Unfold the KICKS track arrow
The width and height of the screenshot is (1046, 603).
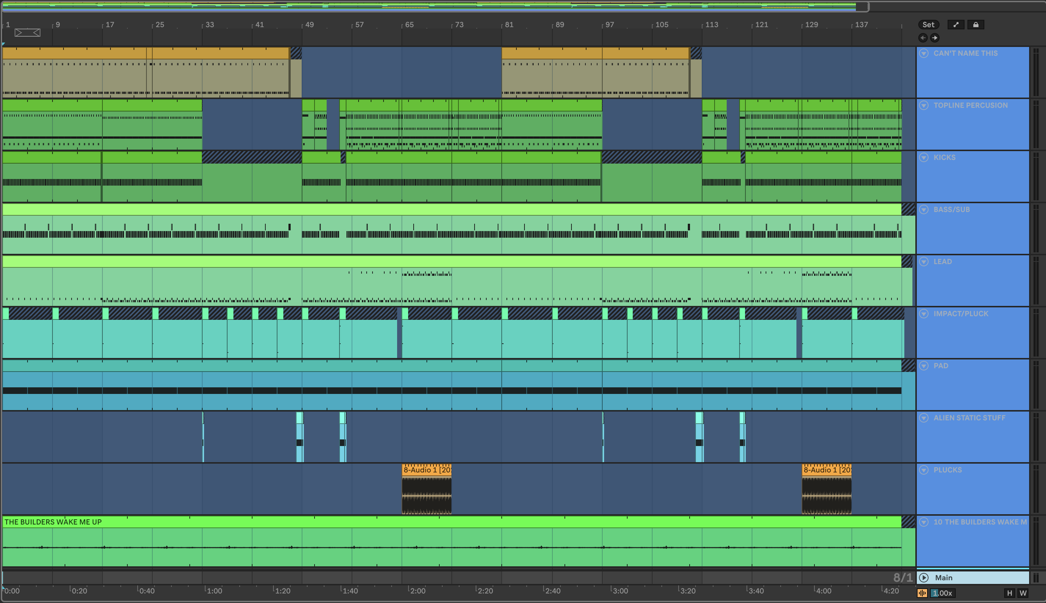coord(924,157)
